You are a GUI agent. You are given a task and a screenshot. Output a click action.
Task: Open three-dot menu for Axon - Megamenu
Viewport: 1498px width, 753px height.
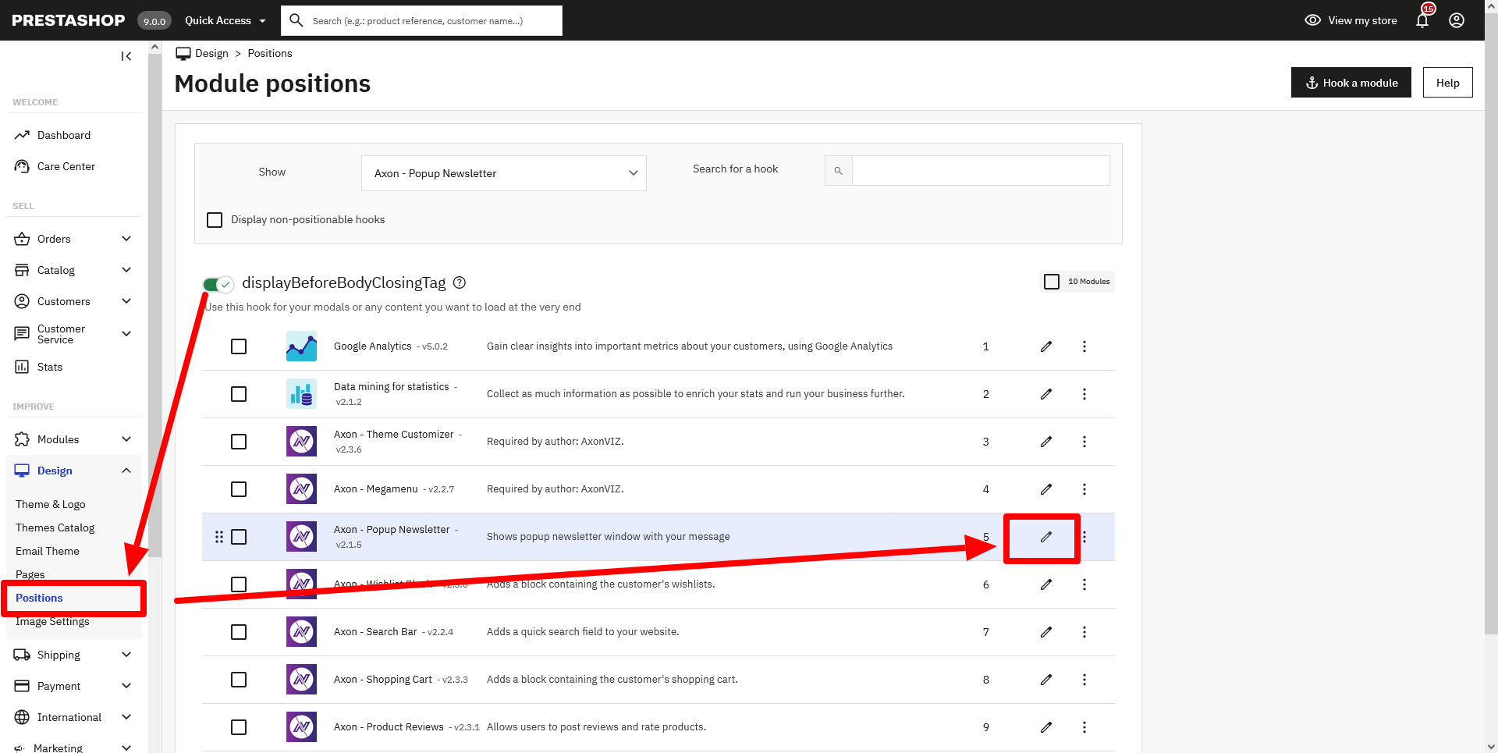[1084, 489]
